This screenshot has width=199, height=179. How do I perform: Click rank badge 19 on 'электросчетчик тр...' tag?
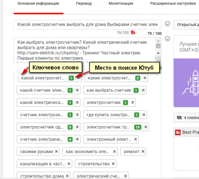pyautogui.click(x=138, y=127)
